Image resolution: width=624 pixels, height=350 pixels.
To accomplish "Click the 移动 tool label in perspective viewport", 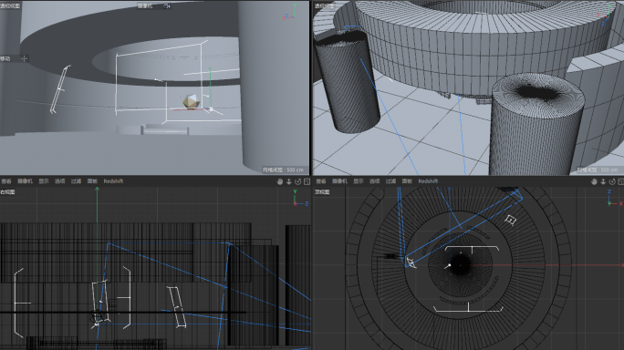I will coord(5,59).
